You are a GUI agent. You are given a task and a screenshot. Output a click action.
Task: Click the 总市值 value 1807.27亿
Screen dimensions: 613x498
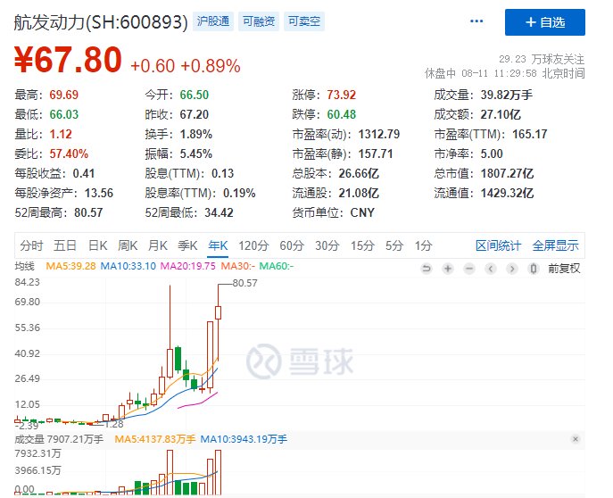pos(507,173)
